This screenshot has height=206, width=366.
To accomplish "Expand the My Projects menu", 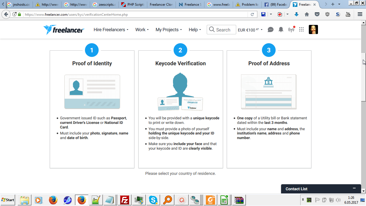I will coord(169,29).
